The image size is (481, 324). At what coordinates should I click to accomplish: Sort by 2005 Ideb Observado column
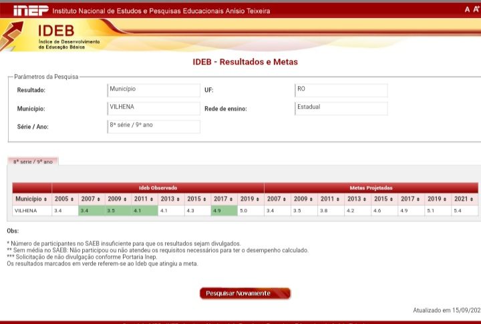[x=65, y=199]
